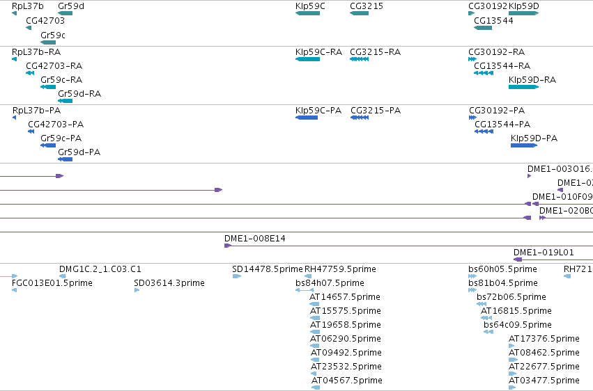593x391 pixels.
Task: Click EST AT04567.5prime
Action: point(347,380)
